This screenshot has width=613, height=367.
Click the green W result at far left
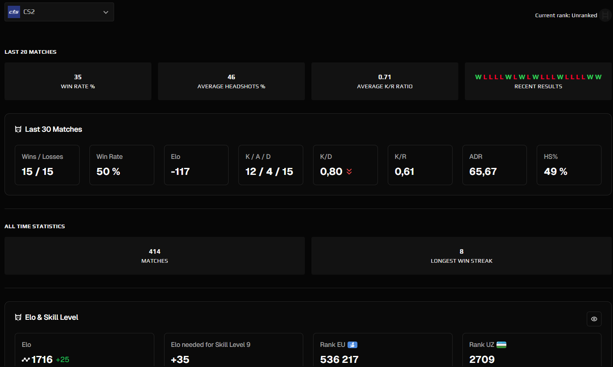pyautogui.click(x=478, y=76)
